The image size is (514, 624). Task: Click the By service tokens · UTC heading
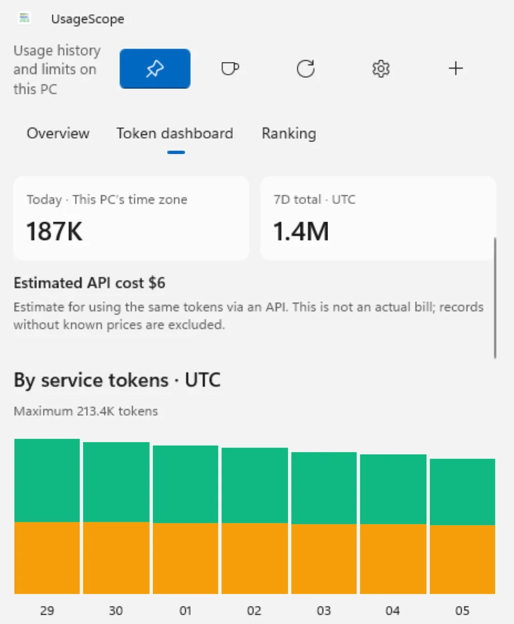[117, 380]
